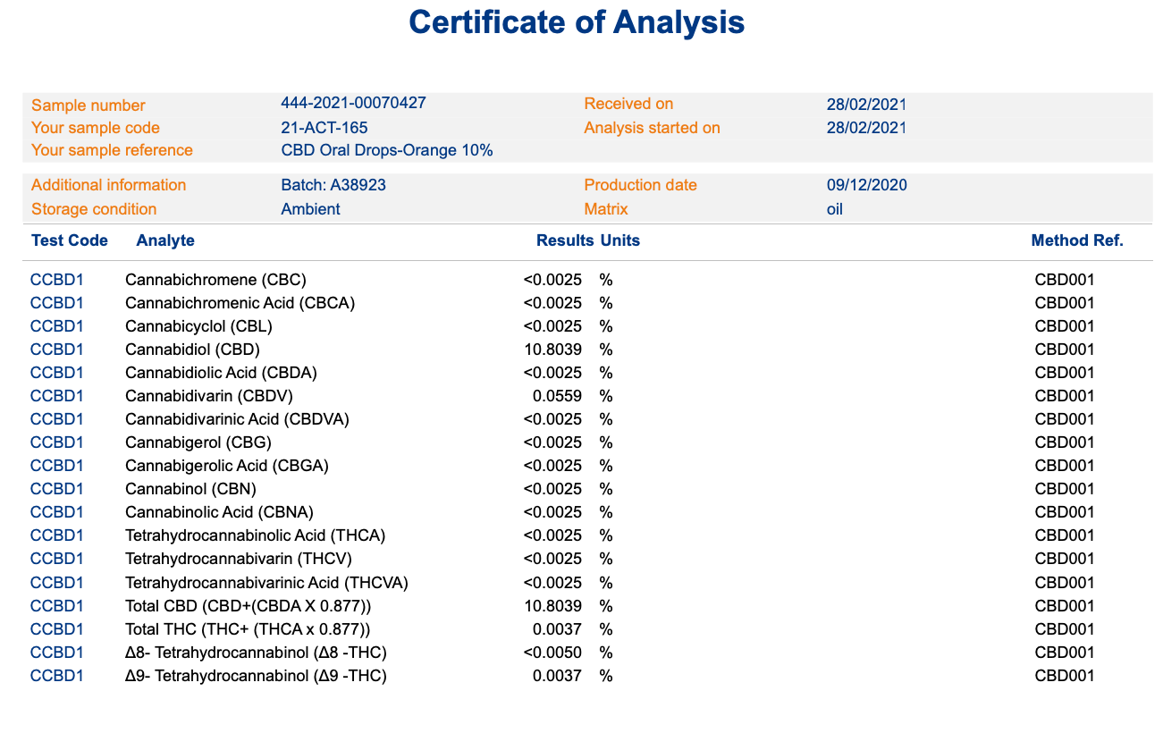The image size is (1163, 750).
Task: Click CBD Oral Drops-Orange 10% reference
Action: (x=387, y=150)
